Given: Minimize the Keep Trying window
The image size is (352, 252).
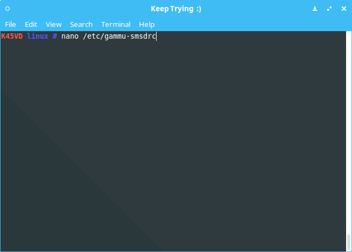Looking at the screenshot, I should [315, 9].
